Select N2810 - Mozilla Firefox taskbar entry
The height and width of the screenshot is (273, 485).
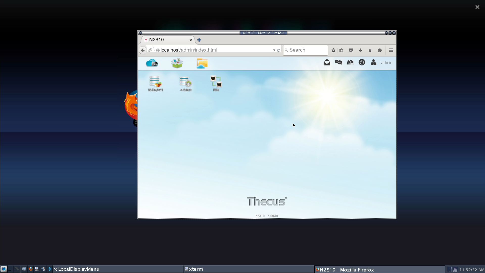coord(379,269)
